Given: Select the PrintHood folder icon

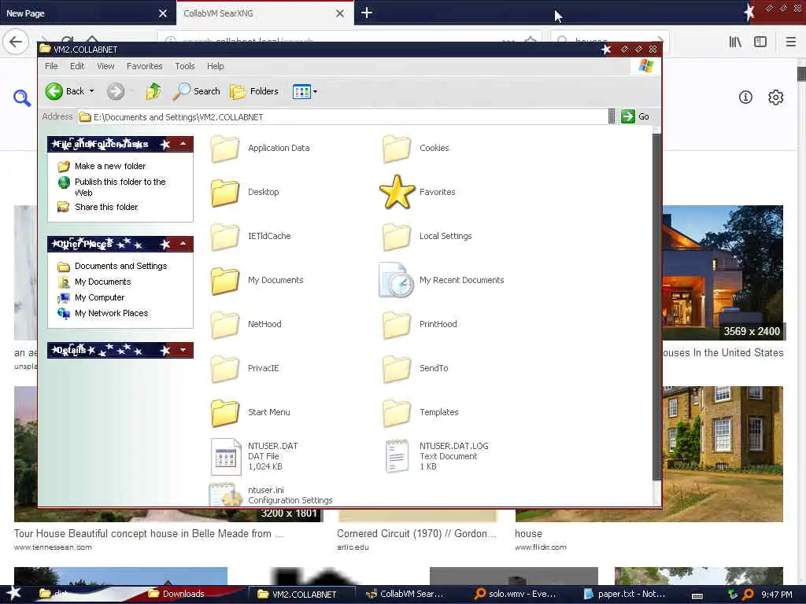Looking at the screenshot, I should coord(397,325).
